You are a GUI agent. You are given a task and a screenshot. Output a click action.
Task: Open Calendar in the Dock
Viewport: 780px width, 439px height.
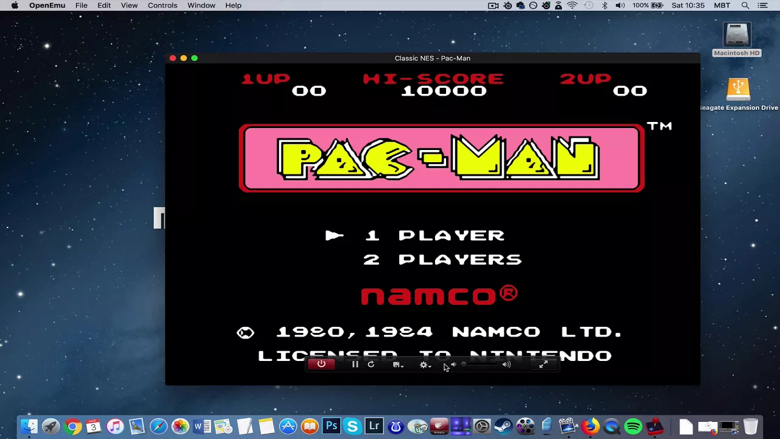click(x=93, y=426)
